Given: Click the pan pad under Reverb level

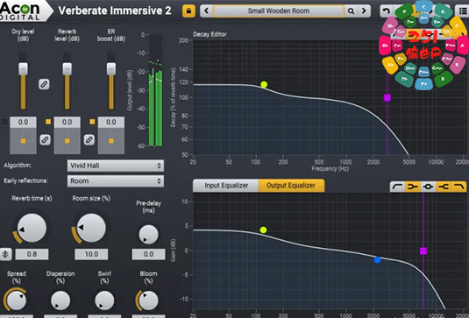Looking at the screenshot, I should [67, 141].
